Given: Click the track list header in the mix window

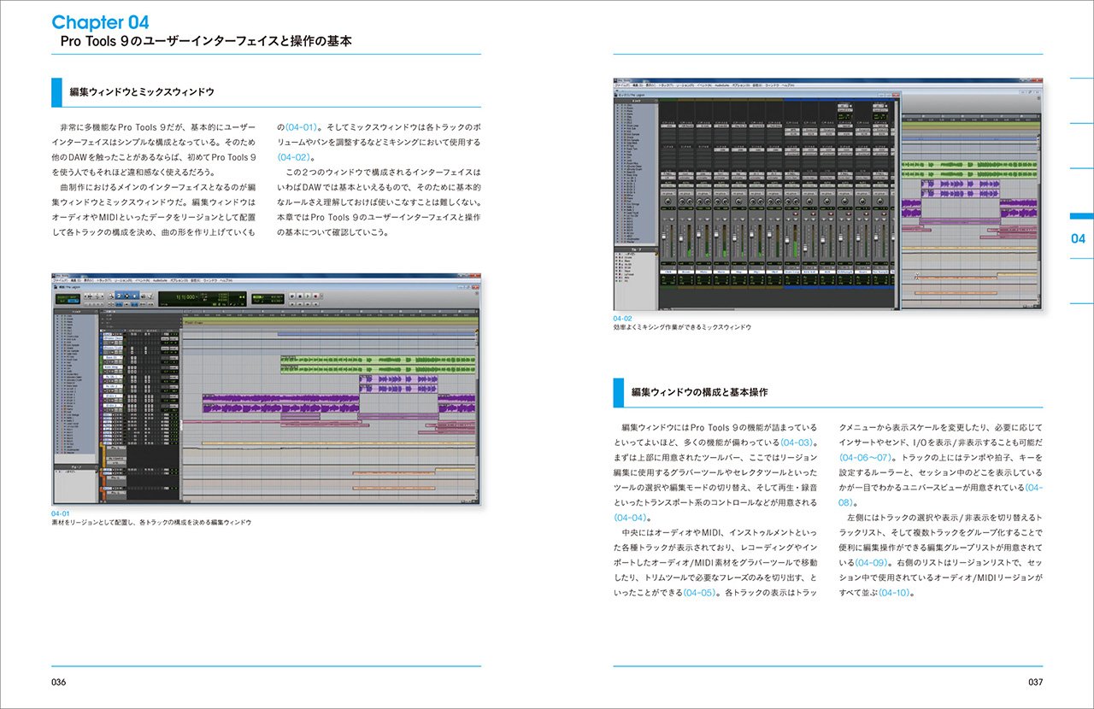Looking at the screenshot, I should pos(636,101).
